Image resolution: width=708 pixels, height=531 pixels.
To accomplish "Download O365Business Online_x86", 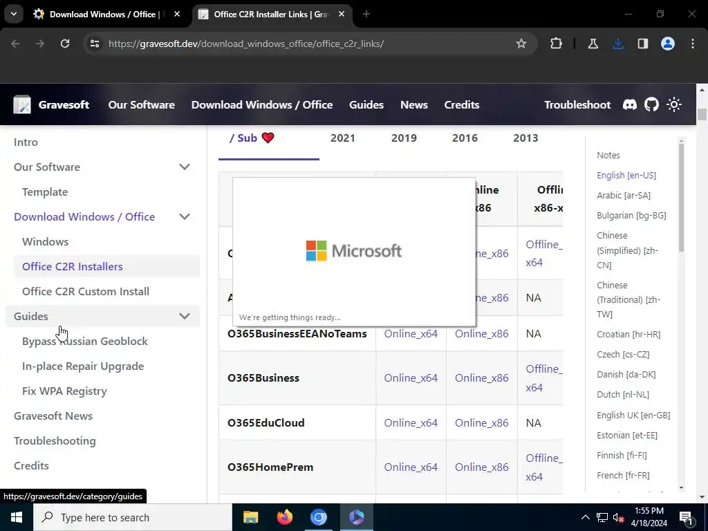I will click(481, 378).
